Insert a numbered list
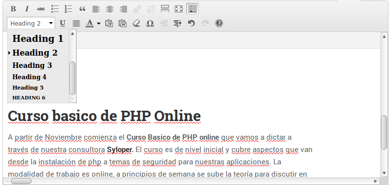Viewport: 390px width, 185px height. (68, 9)
